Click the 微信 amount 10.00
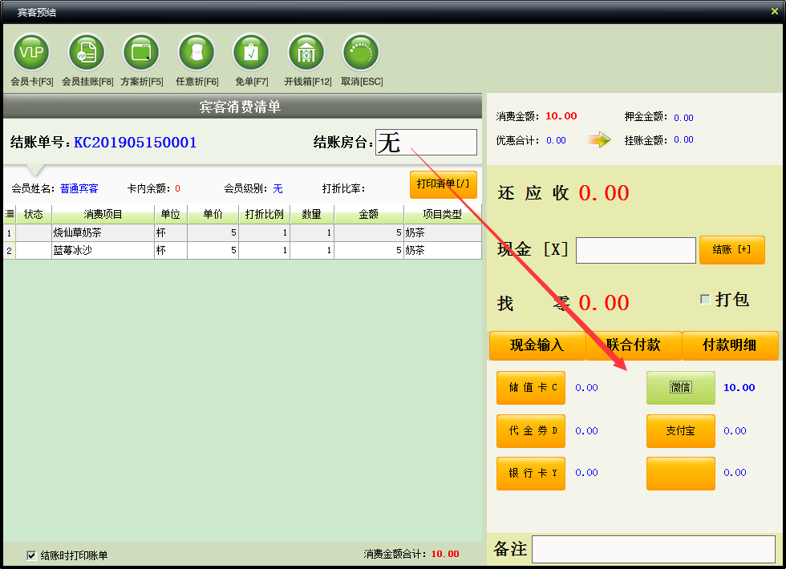Image resolution: width=786 pixels, height=569 pixels. tap(739, 388)
